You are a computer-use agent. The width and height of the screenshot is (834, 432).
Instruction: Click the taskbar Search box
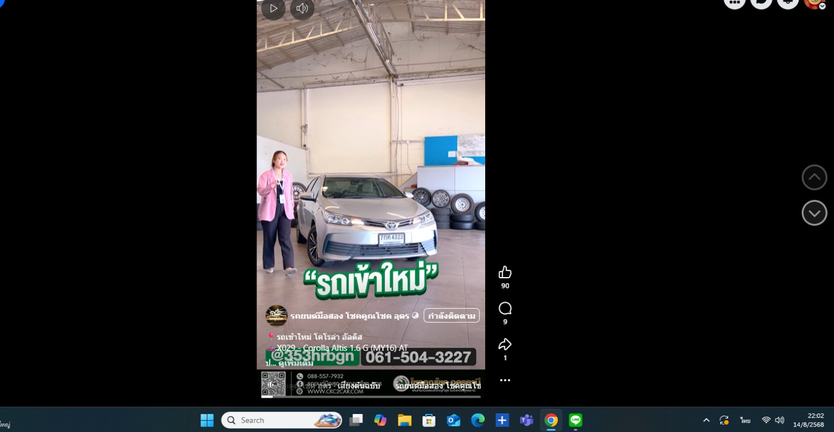282,420
